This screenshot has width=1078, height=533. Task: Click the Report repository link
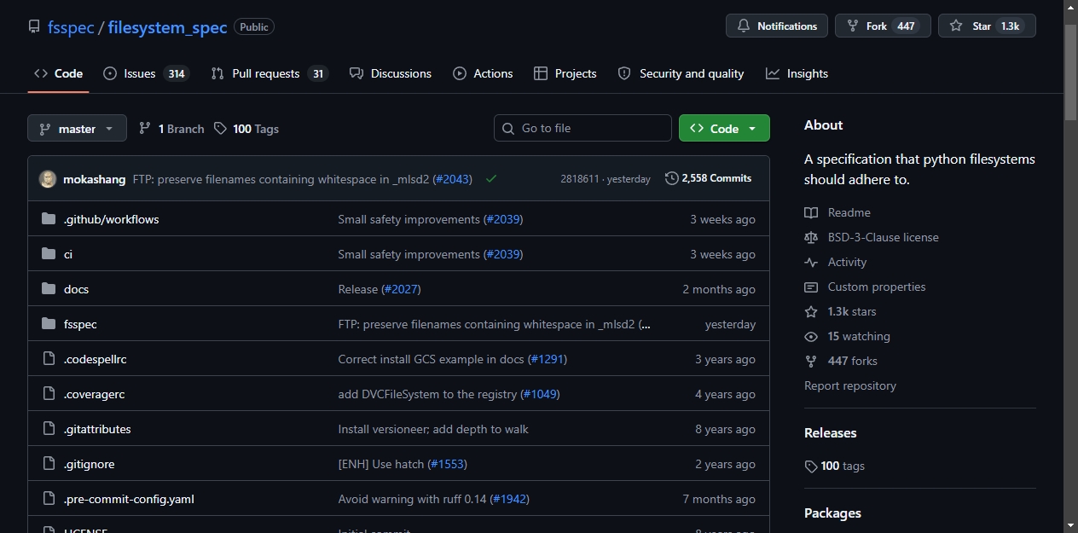[850, 385]
